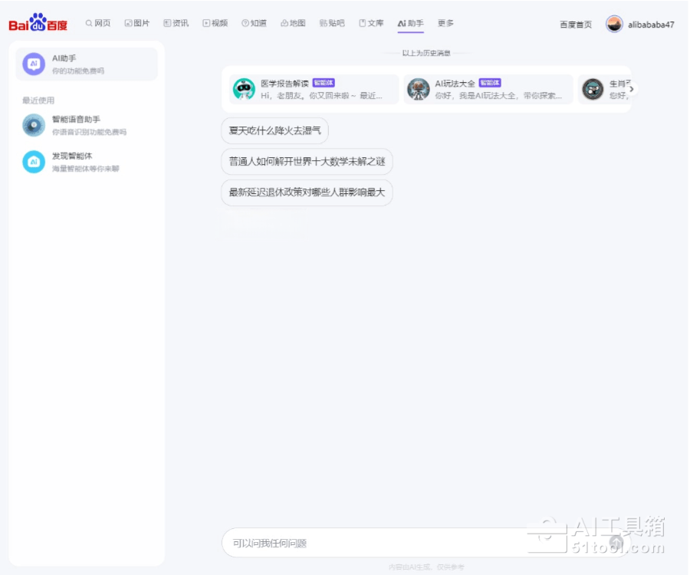The image size is (690, 575).
Task: Select the 智能语音助手 icon
Action: 34,125
